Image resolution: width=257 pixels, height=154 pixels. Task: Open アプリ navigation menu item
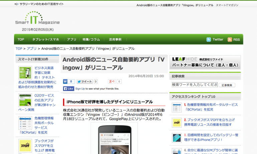(x=72, y=40)
